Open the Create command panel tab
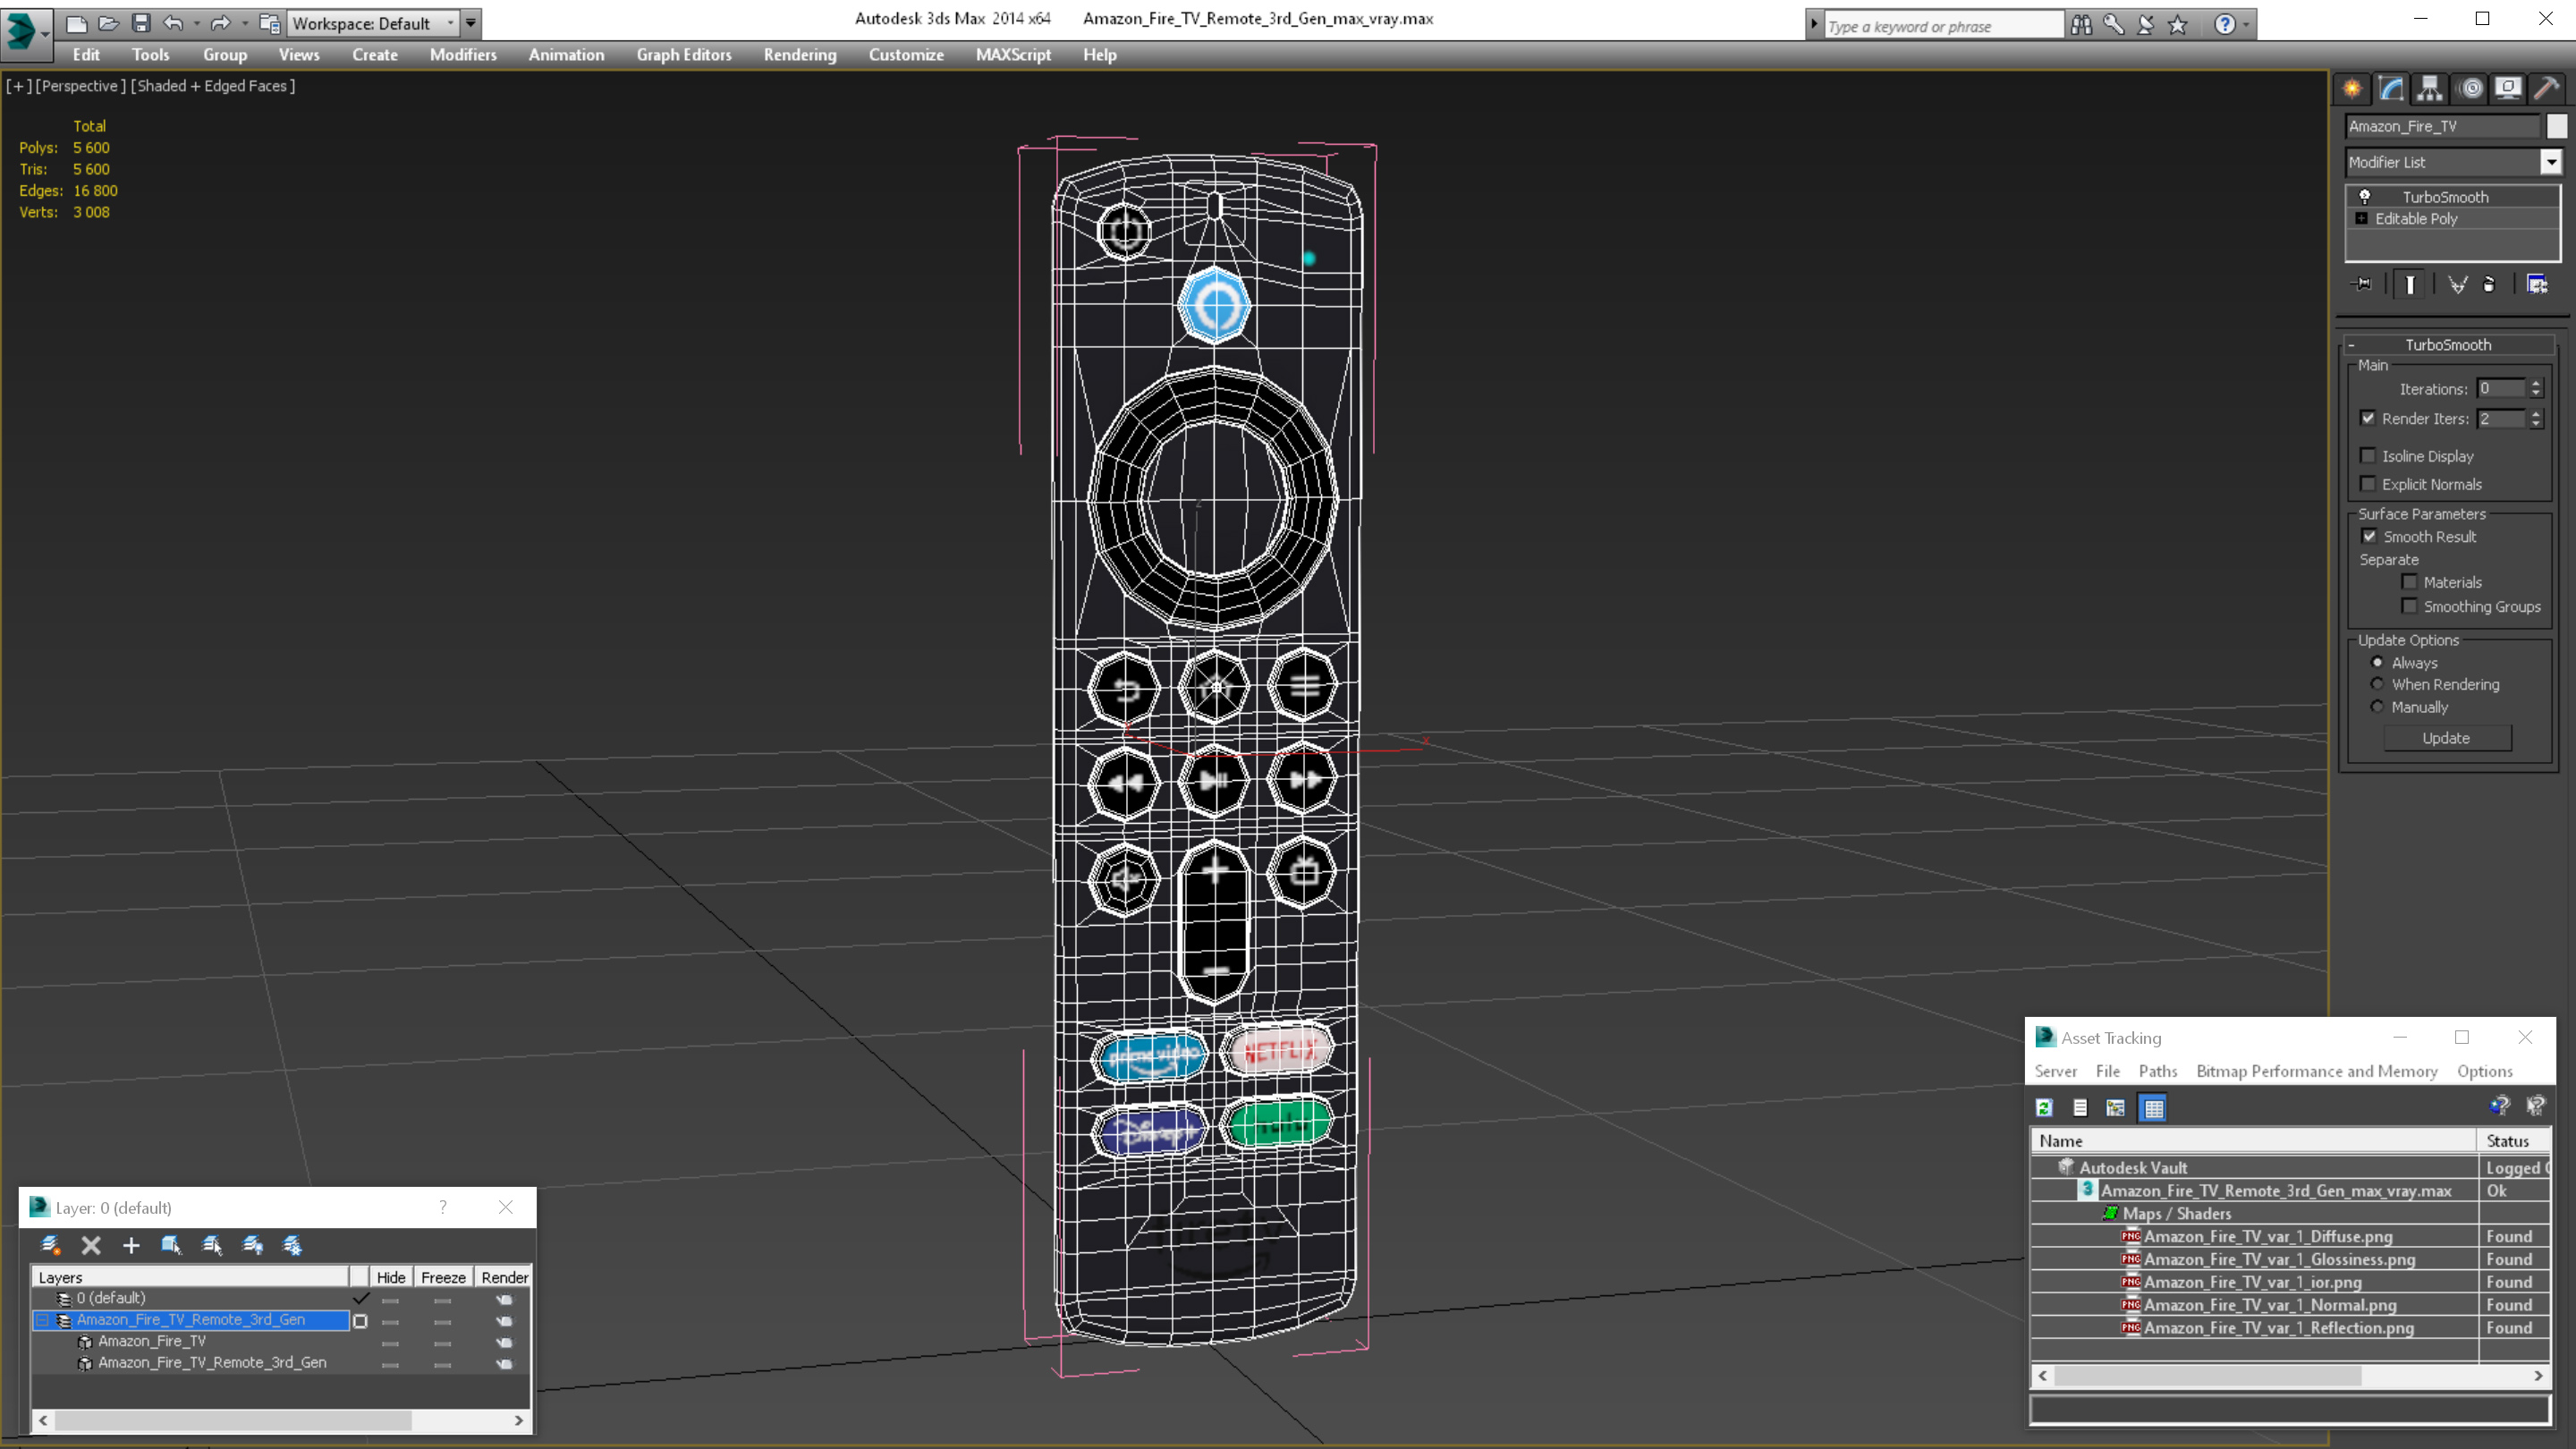This screenshot has width=2576, height=1449. pos(2352,88)
